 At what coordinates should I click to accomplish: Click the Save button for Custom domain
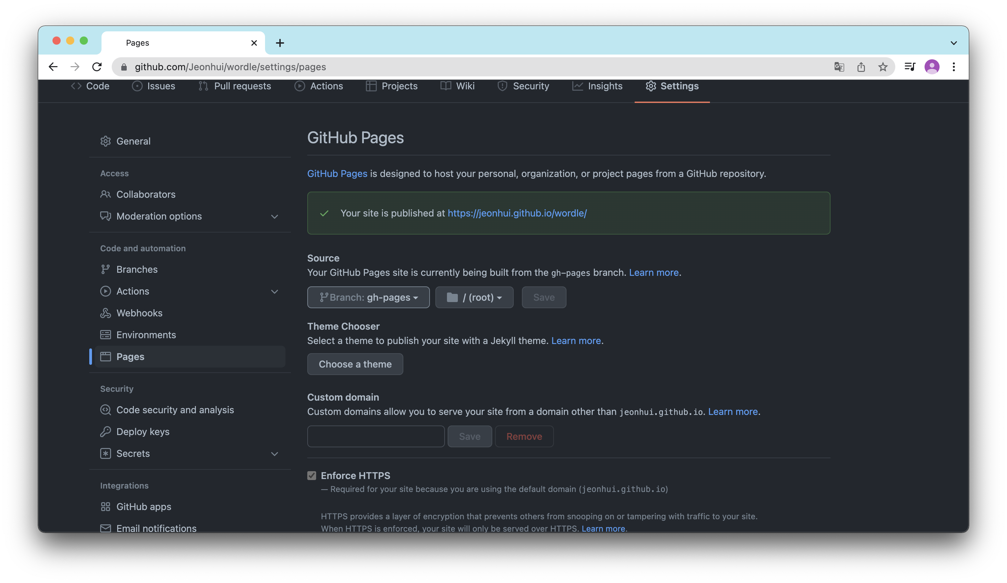469,436
